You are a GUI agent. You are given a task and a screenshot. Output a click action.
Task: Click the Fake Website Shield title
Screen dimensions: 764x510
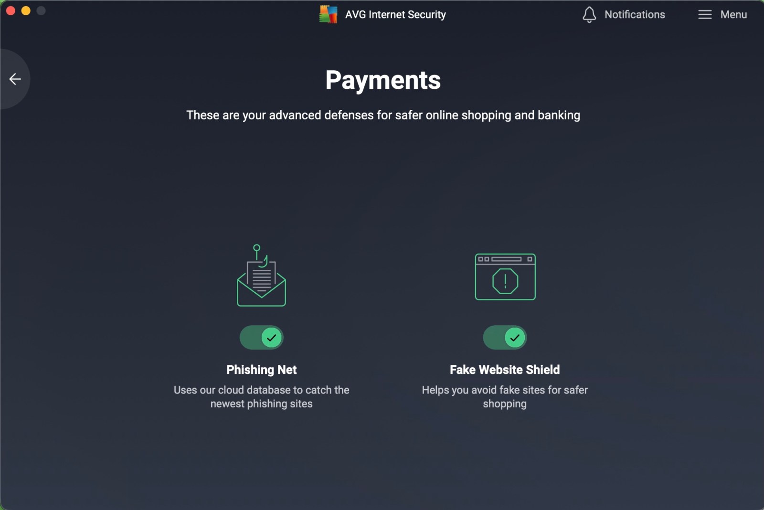coord(505,370)
